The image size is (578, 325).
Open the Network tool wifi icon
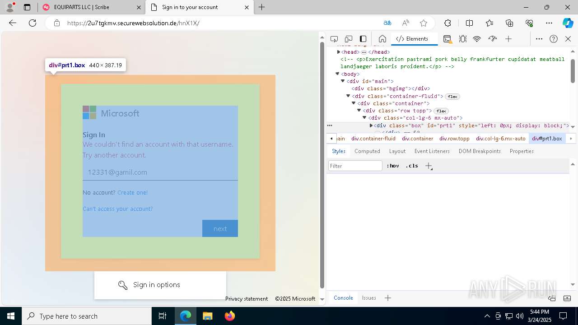[477, 39]
